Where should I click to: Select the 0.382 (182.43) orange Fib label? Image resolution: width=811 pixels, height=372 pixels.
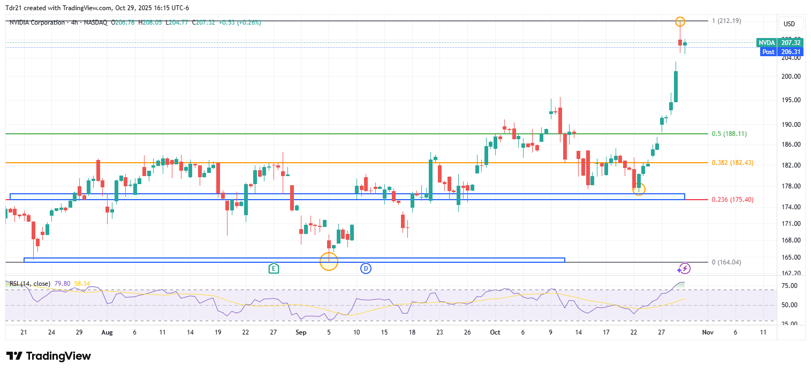732,163
